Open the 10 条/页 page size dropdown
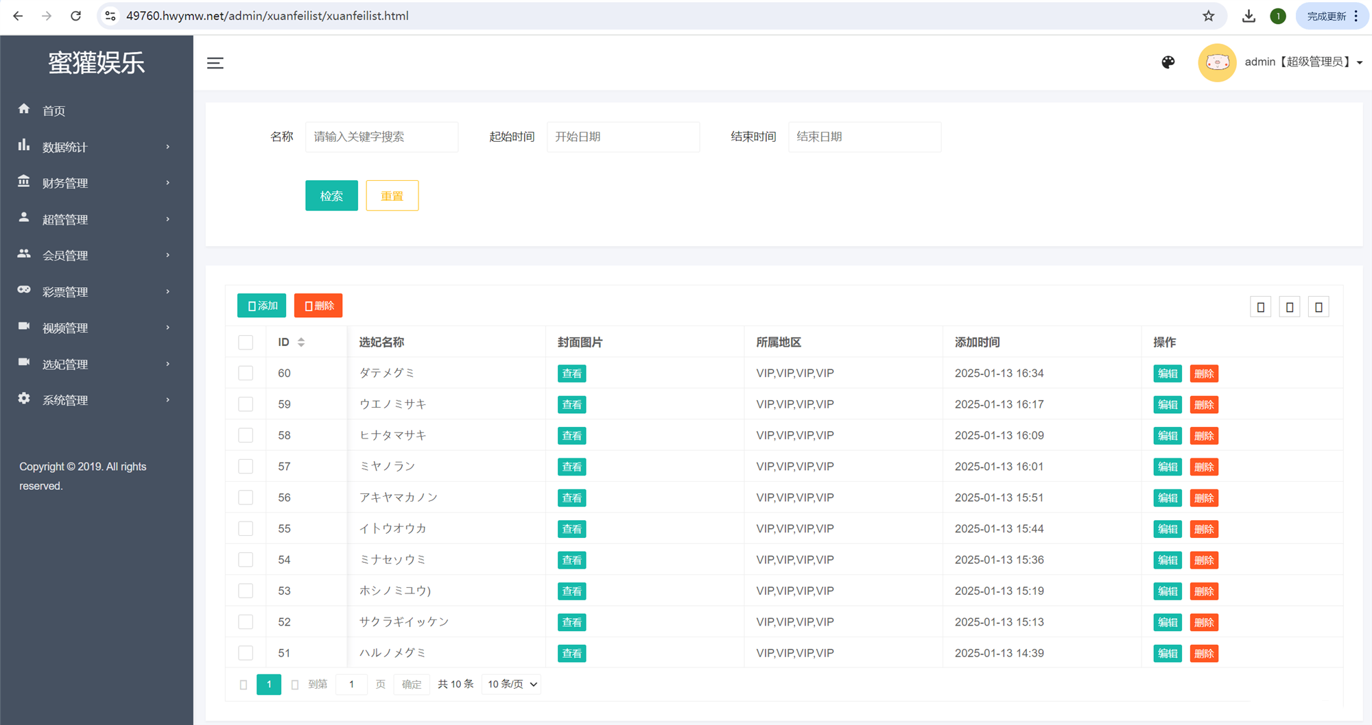 [x=510, y=684]
